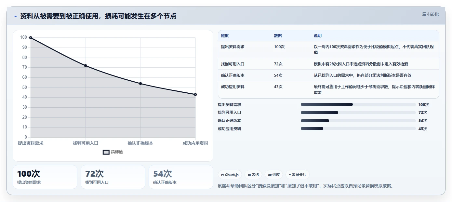Click the 提出资料需求 progress bar
452x202 pixels.
pyautogui.click(x=358, y=104)
